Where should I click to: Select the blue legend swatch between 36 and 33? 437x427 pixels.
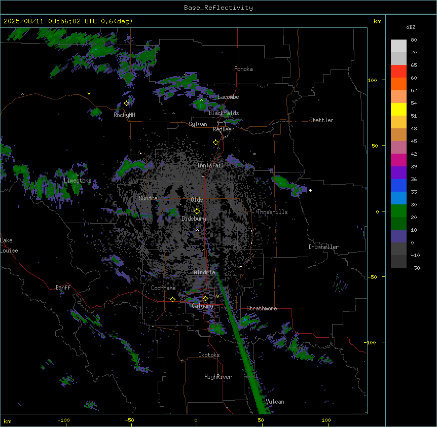pos(398,185)
